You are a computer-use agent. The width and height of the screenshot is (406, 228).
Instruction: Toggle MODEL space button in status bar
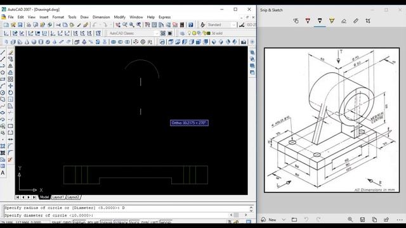(166, 222)
